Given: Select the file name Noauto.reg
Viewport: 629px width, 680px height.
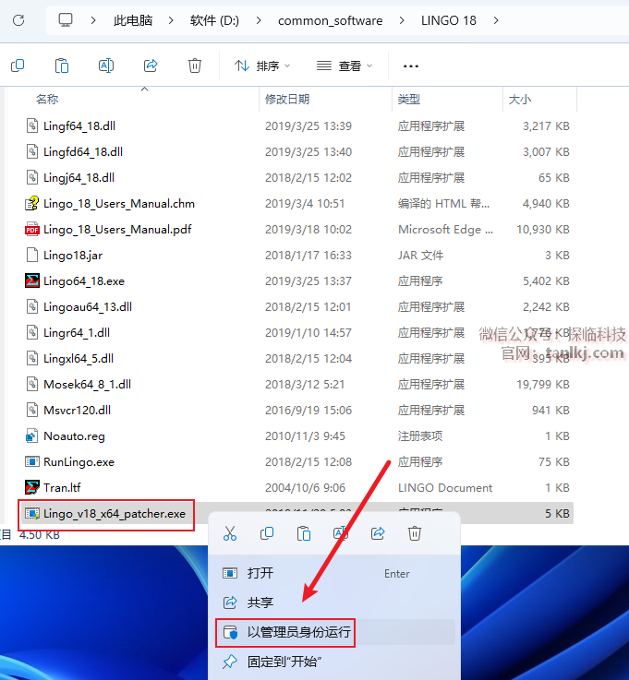Looking at the screenshot, I should coord(74,435).
